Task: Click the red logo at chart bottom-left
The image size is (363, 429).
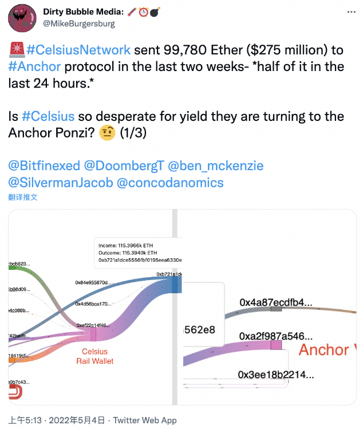Action: coord(15,392)
